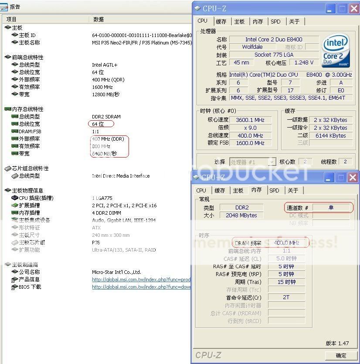Click the 核心电压 field showing 1.248 V
Image resolution: width=360 pixels, height=364 pixels.
coord(304,63)
